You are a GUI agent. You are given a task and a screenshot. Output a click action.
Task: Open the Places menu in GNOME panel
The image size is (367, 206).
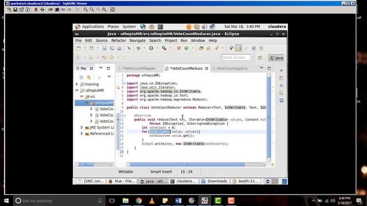coord(113,27)
